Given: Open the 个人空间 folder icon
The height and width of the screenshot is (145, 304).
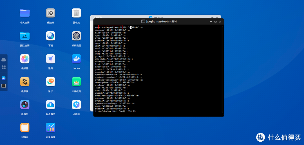Looking at the screenshot, I should [x=25, y=13].
